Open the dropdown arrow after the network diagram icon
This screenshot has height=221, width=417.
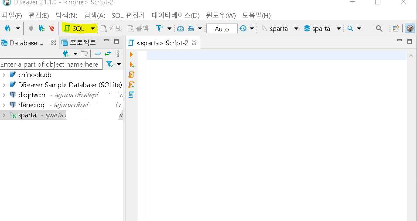(x=200, y=28)
